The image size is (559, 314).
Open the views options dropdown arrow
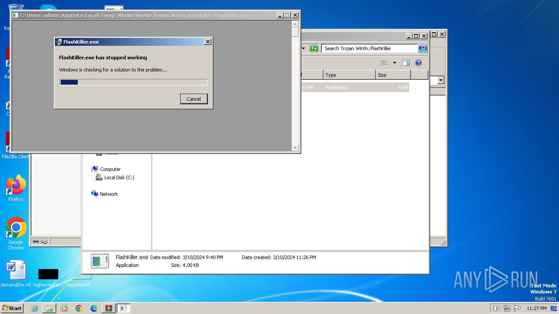click(394, 63)
